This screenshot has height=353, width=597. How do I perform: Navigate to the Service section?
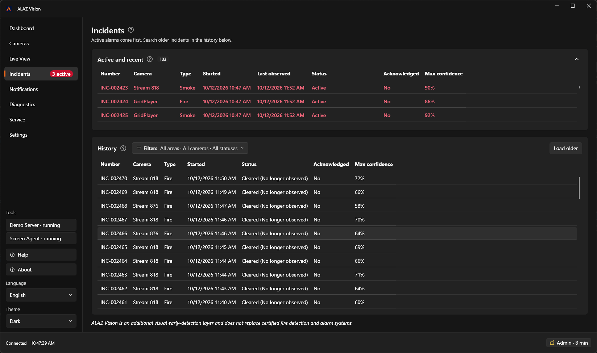click(x=41, y=120)
